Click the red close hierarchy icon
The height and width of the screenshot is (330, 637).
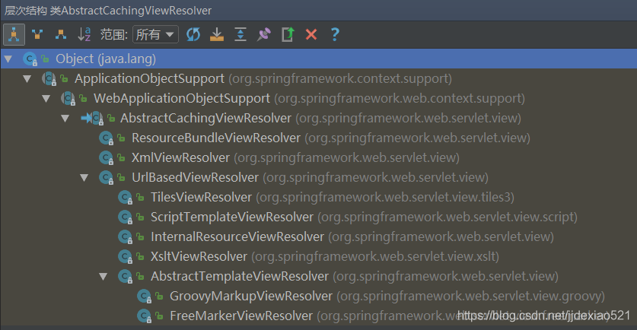(311, 34)
